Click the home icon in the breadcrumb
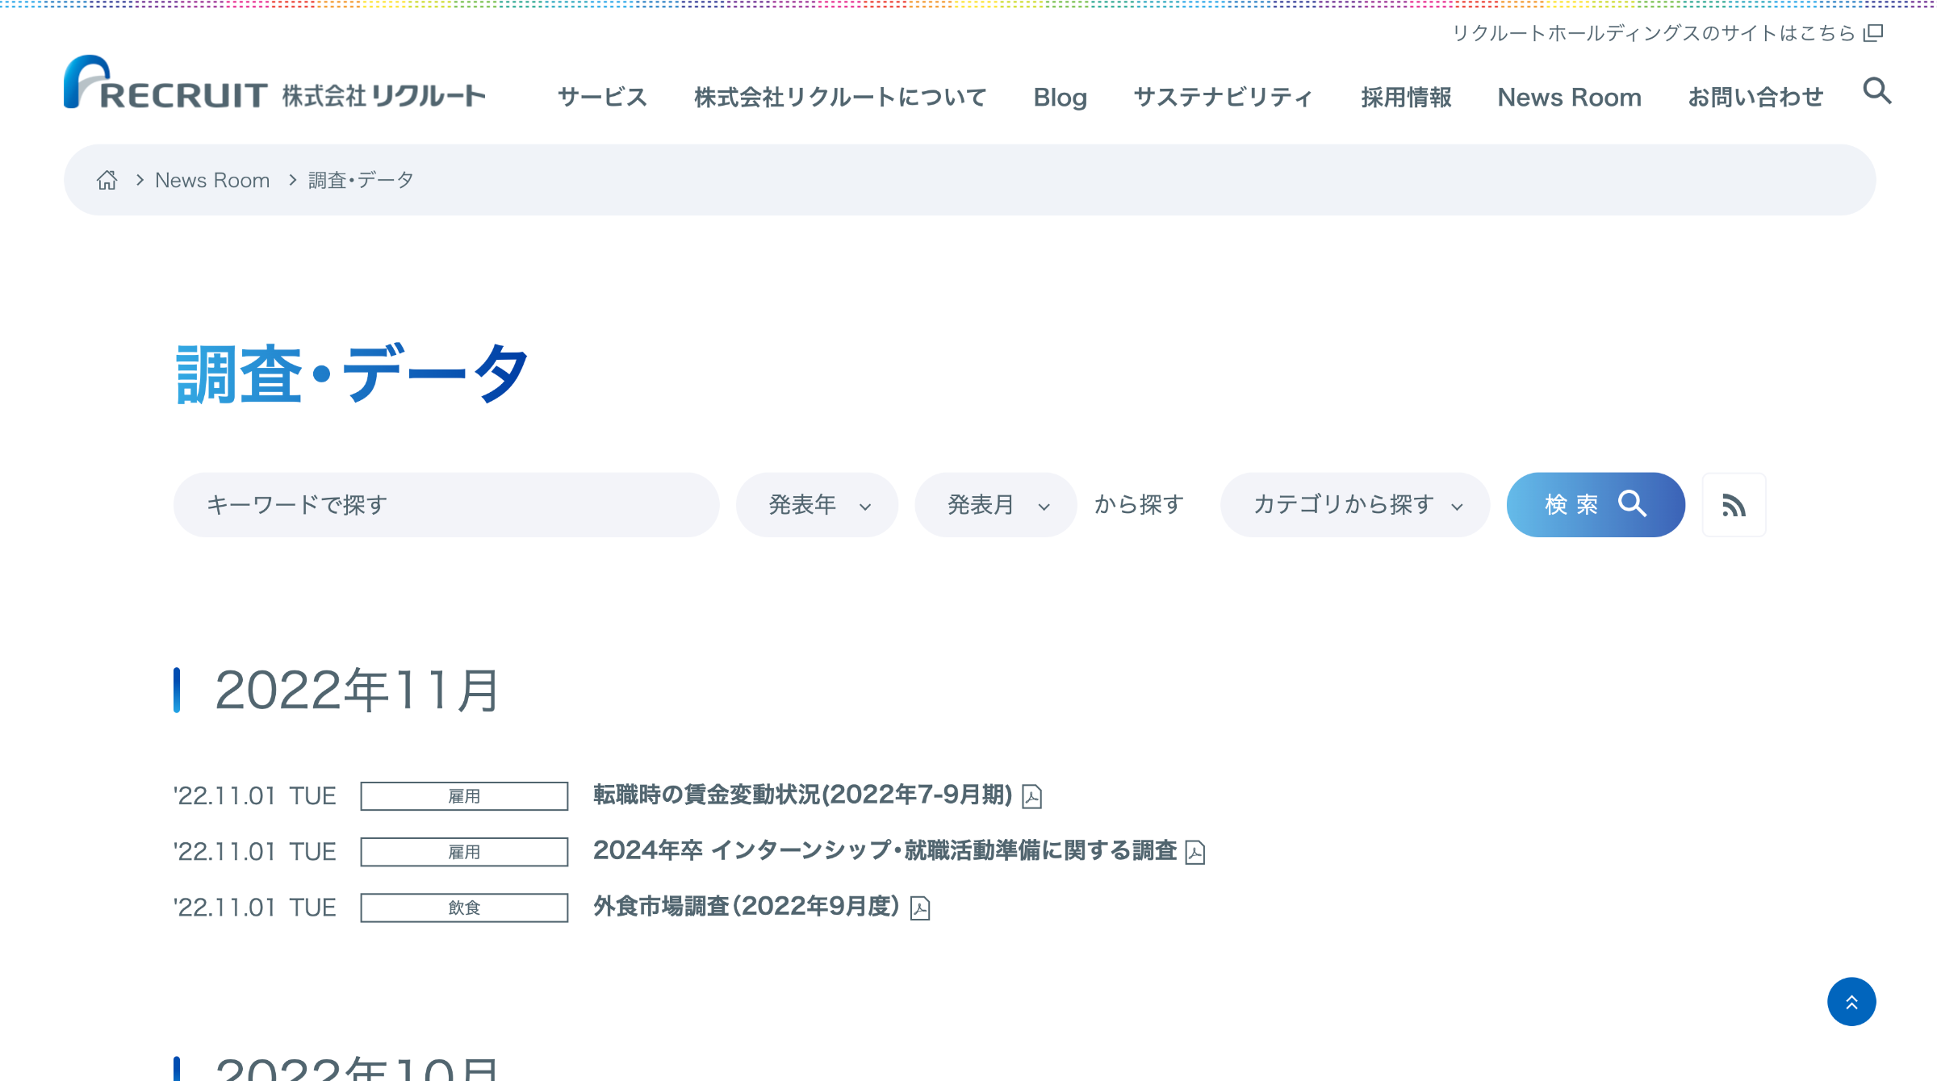This screenshot has height=1081, width=1937. (x=107, y=180)
